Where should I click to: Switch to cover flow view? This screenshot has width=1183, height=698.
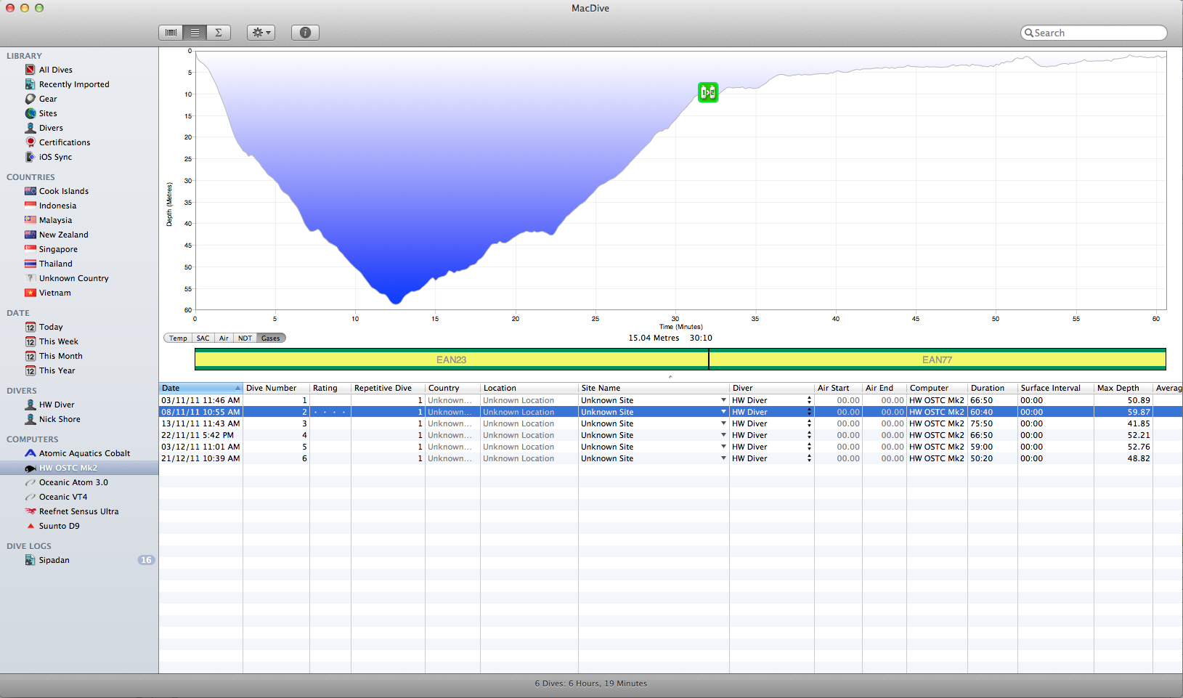pyautogui.click(x=171, y=33)
